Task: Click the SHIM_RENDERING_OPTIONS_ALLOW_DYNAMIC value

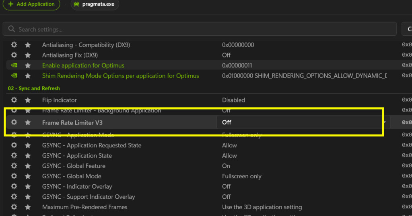Action: pos(305,76)
